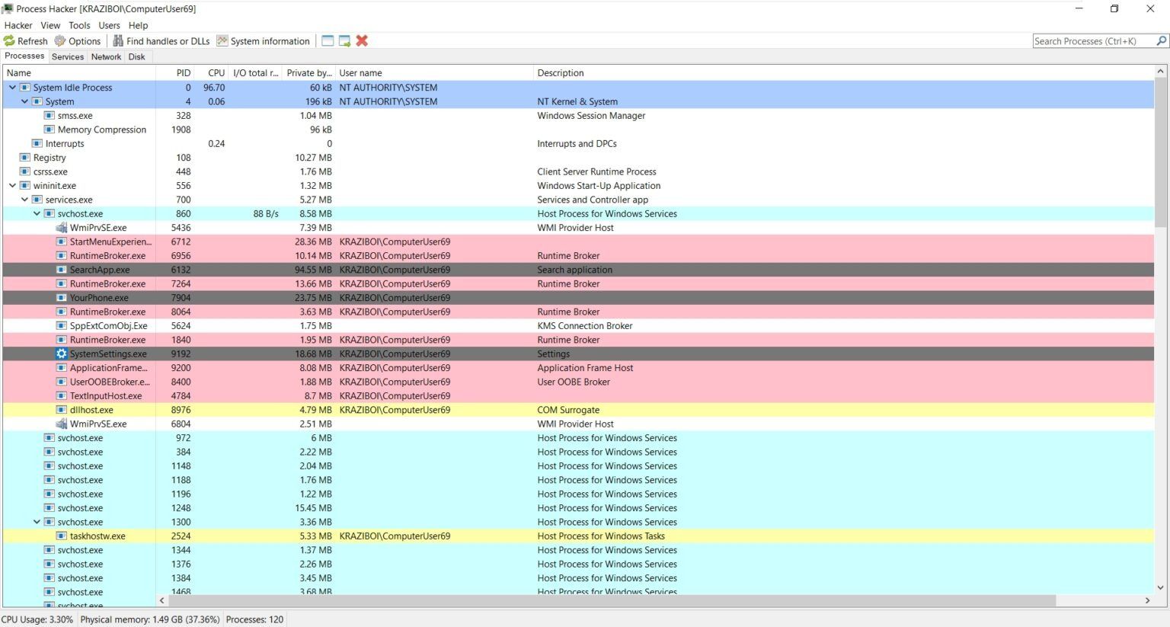This screenshot has height=627, width=1170.
Task: Click the Find handles or DLLs icon
Action: pyautogui.click(x=118, y=41)
